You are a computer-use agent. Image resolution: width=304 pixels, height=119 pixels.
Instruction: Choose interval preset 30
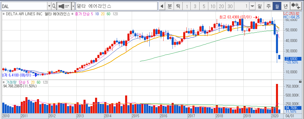tap(230, 6)
